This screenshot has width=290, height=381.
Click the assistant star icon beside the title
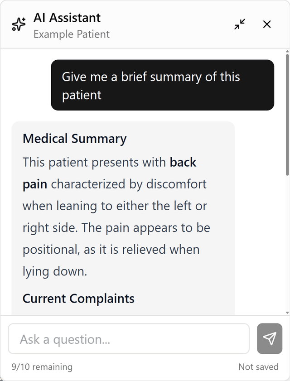(18, 24)
